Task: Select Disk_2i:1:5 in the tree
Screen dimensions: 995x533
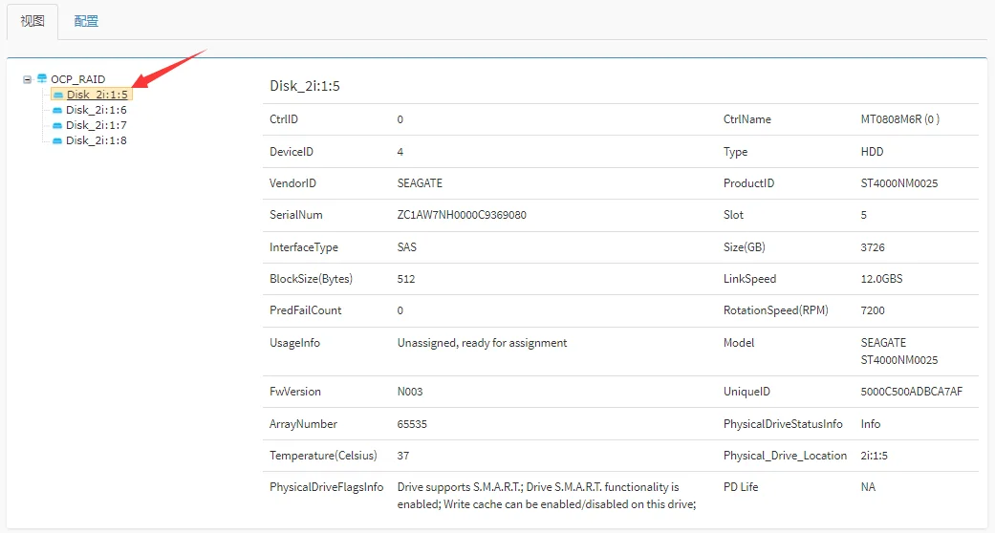Action: [97, 95]
